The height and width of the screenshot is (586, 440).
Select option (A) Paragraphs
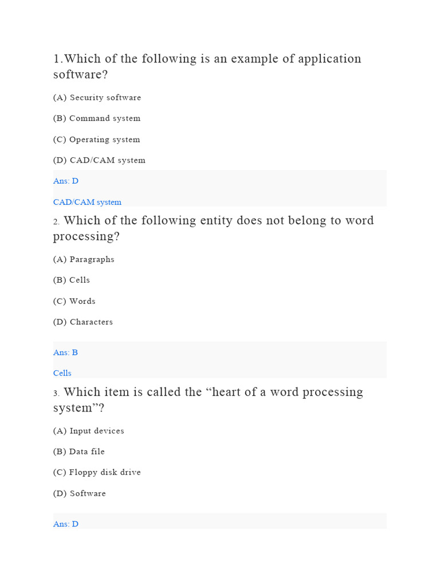pos(84,259)
